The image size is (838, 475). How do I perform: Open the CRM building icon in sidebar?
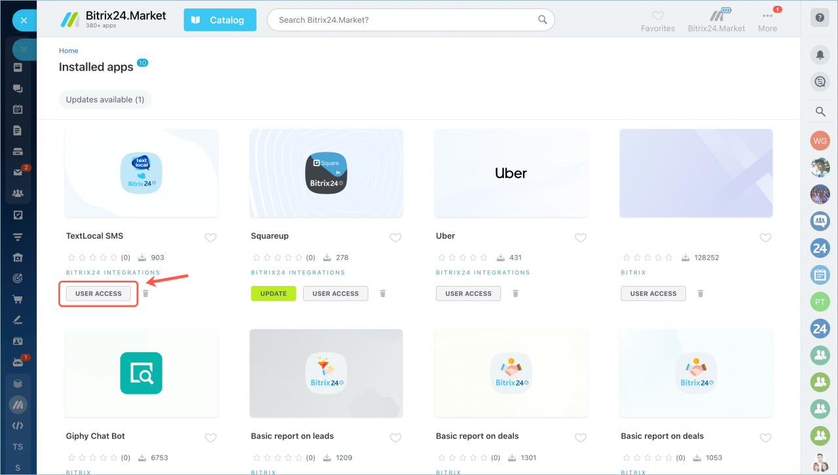click(18, 257)
